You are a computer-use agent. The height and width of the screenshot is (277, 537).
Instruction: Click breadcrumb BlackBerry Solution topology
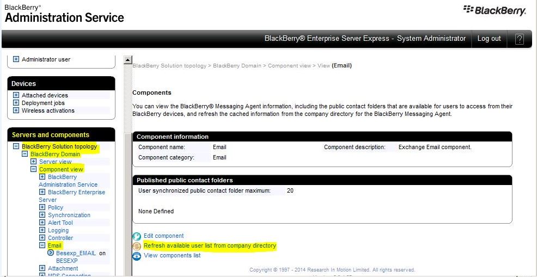[x=169, y=65]
